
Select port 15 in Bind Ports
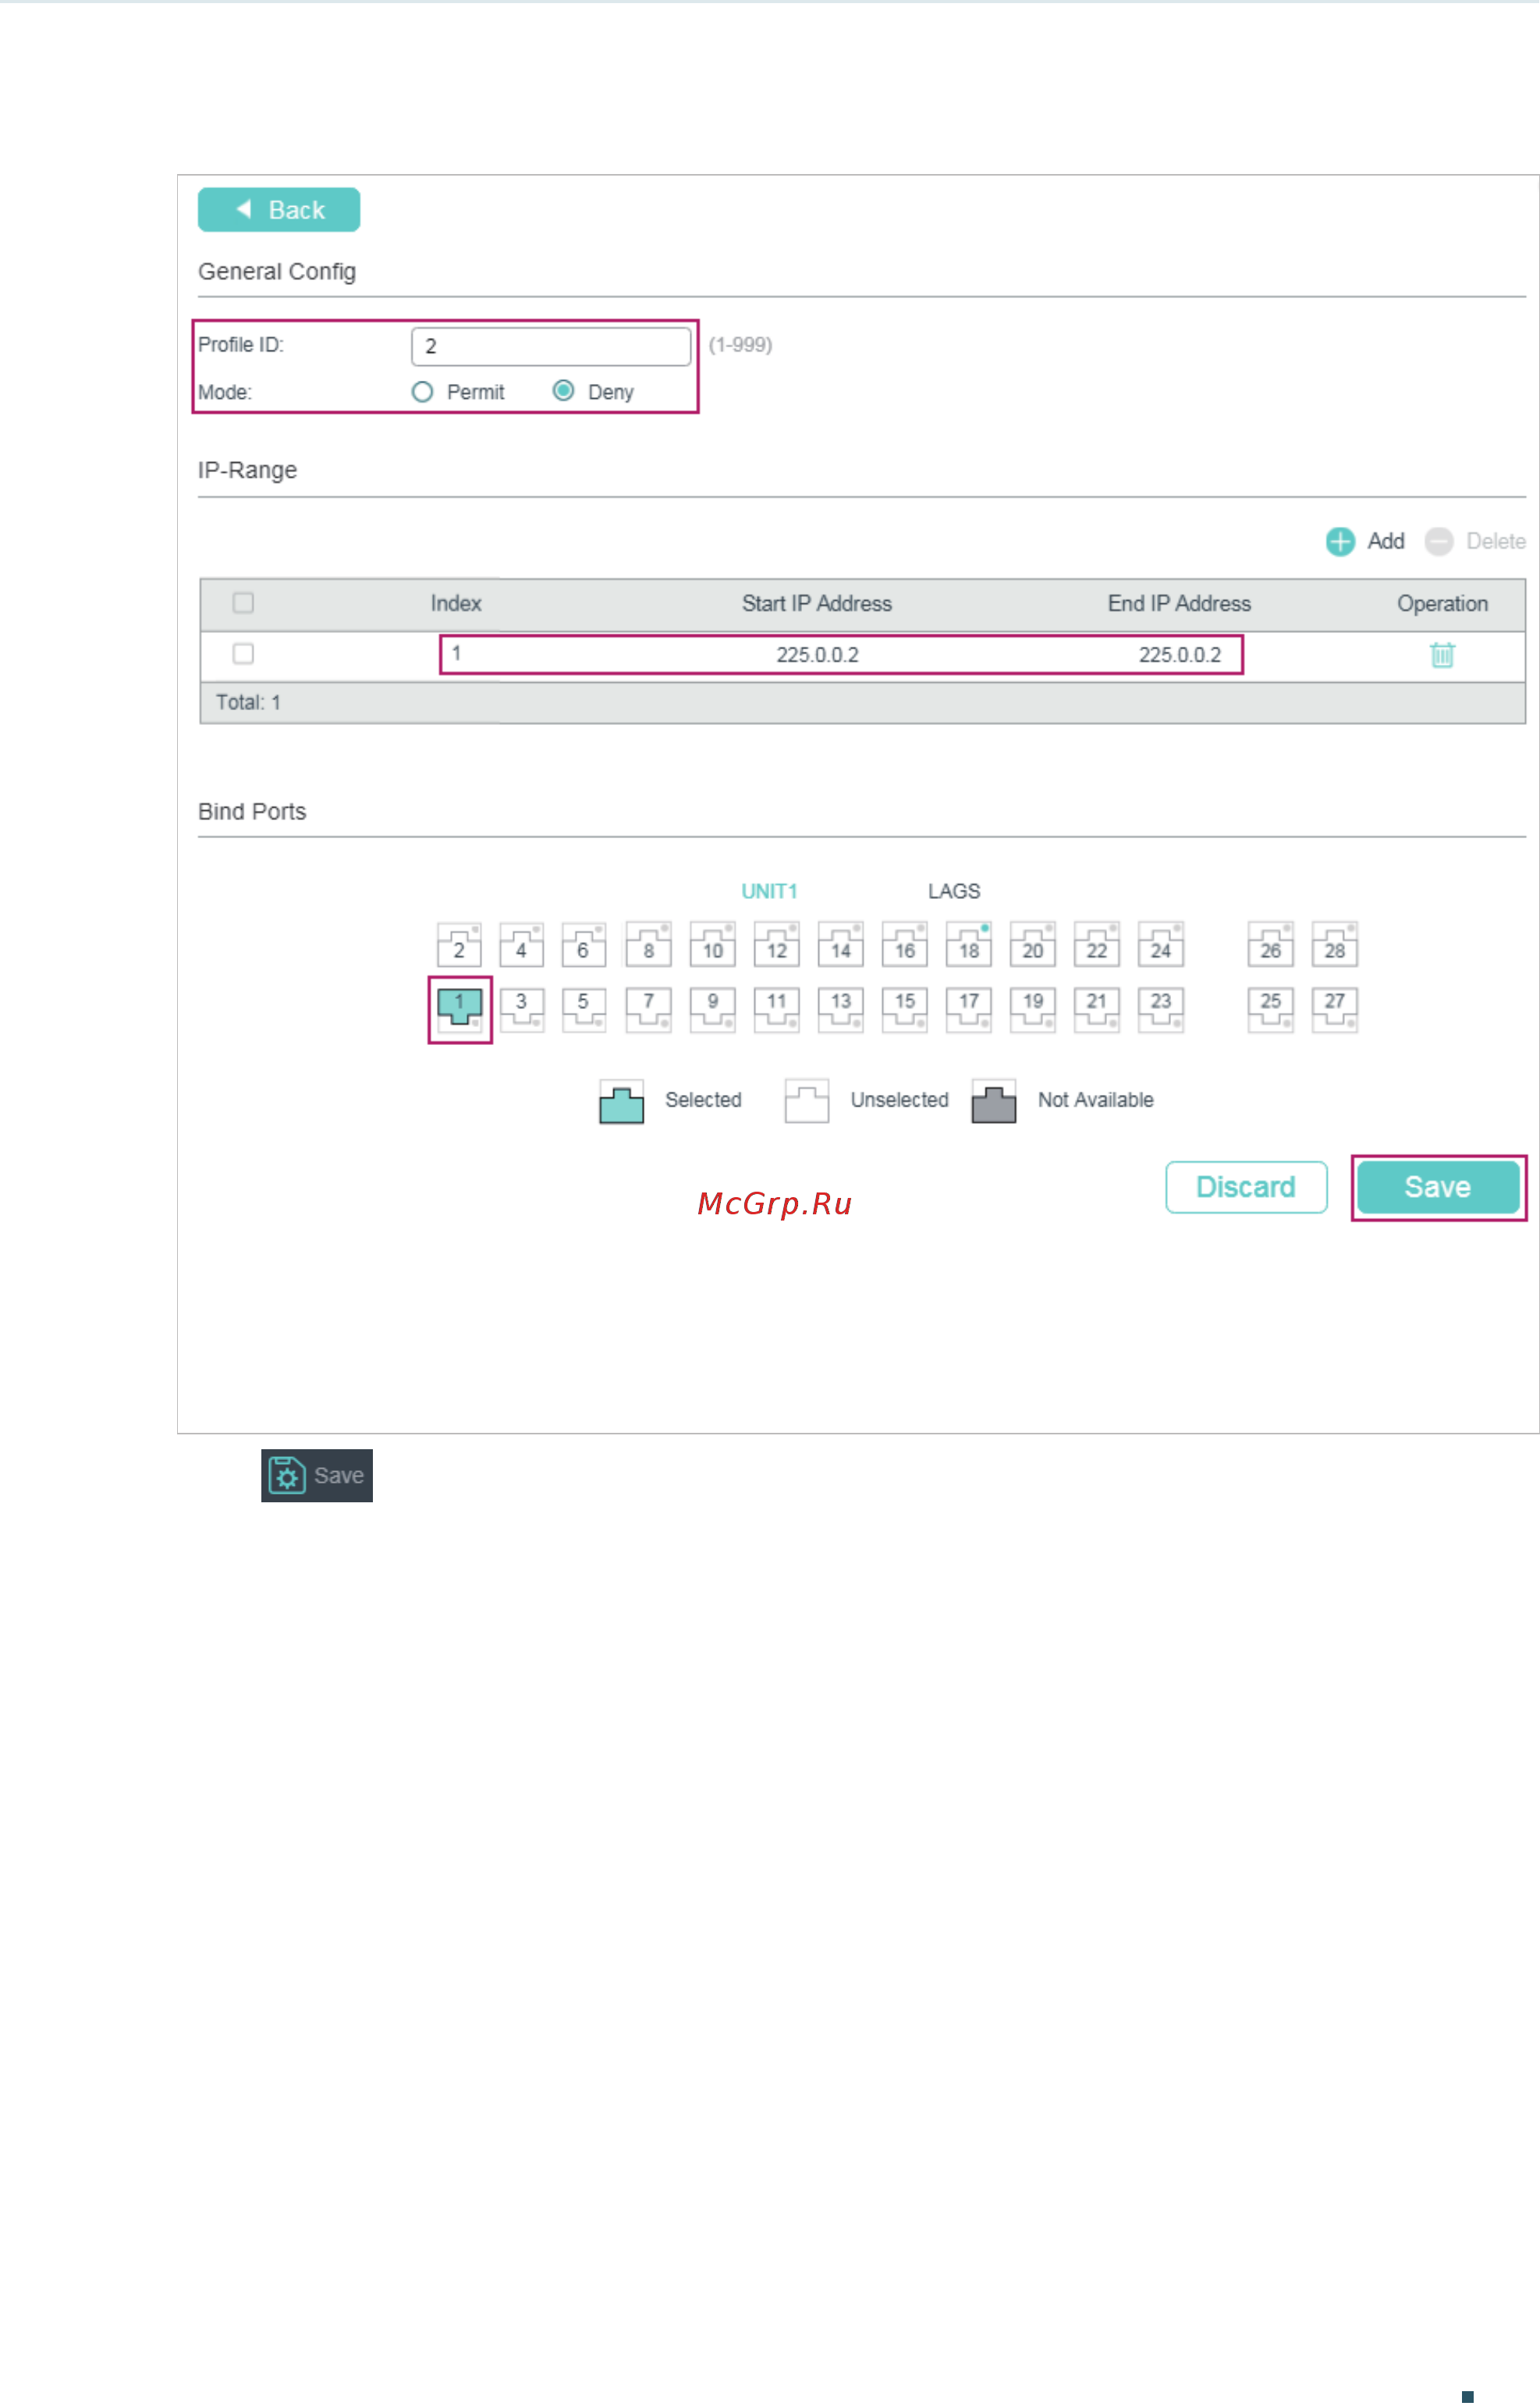pos(905,1009)
